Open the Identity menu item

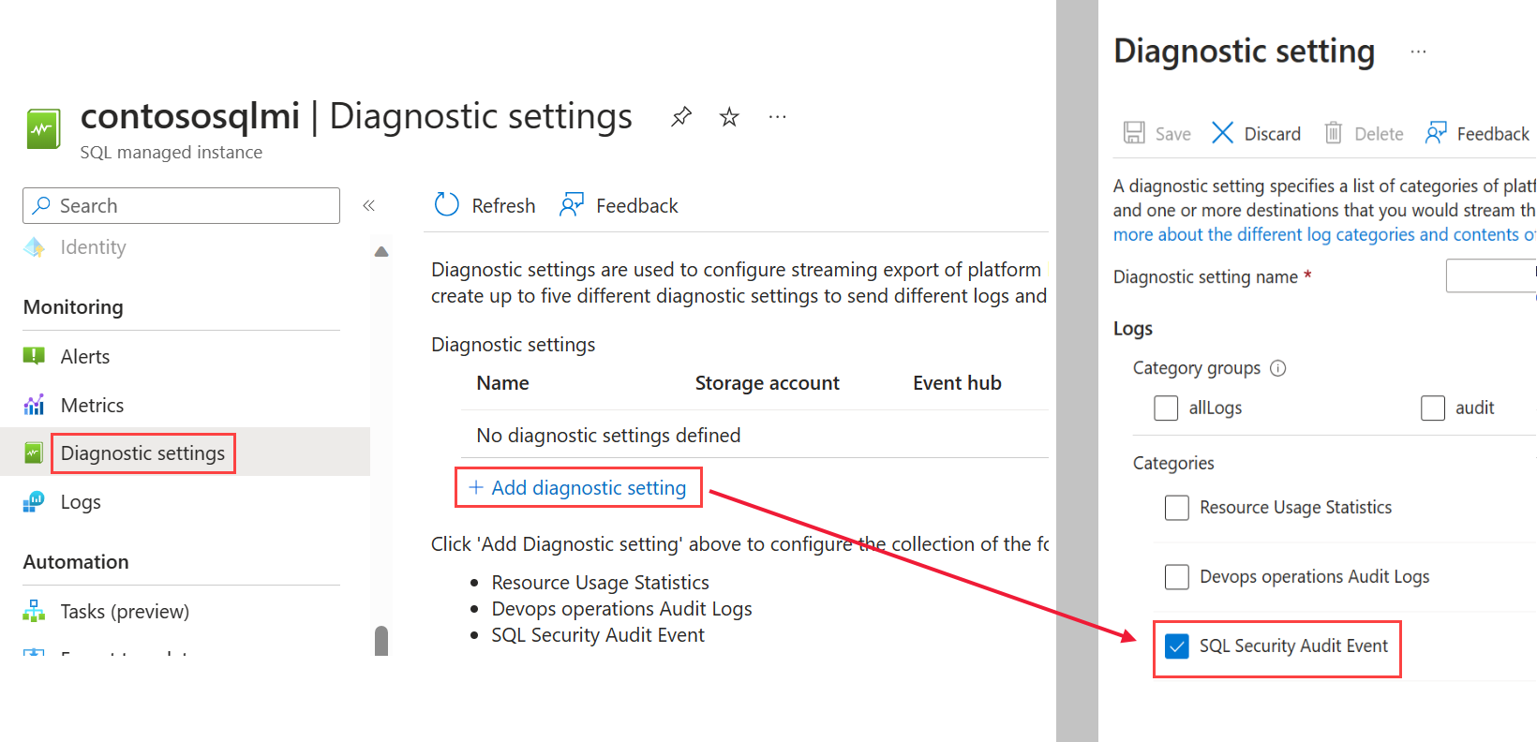pos(92,246)
